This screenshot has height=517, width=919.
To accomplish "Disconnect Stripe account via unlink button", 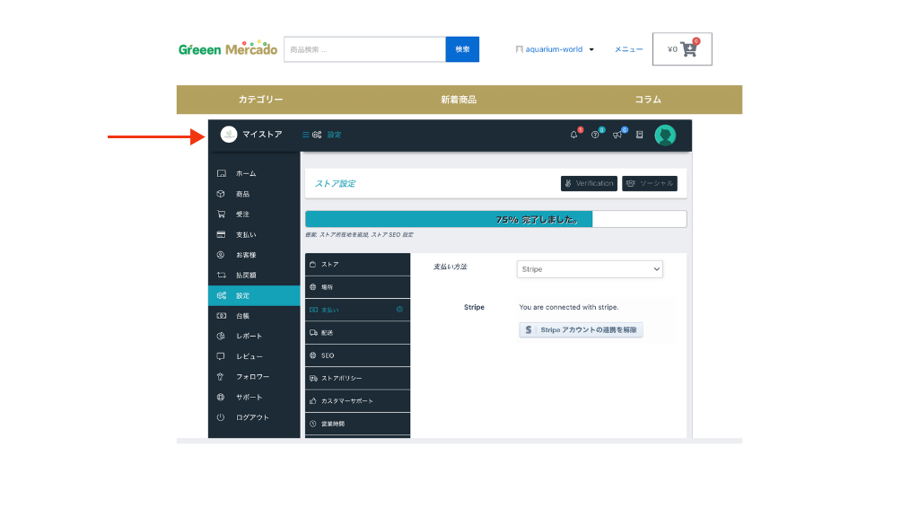I will pyautogui.click(x=581, y=329).
